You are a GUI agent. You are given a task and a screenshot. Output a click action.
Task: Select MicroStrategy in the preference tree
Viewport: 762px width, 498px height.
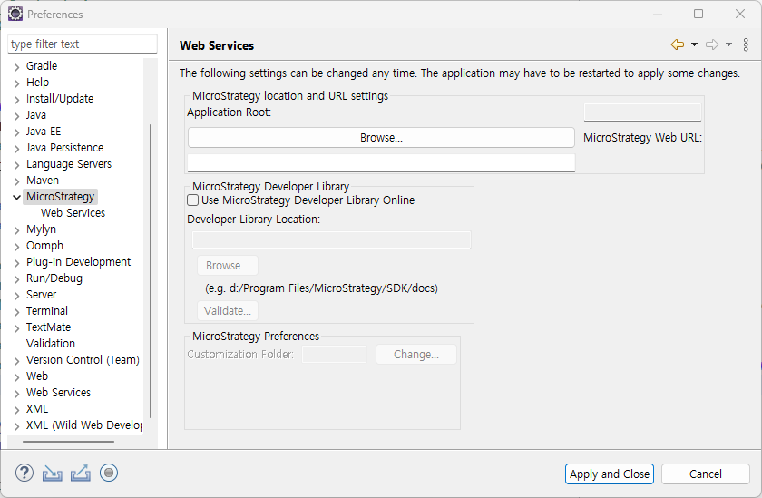click(61, 196)
